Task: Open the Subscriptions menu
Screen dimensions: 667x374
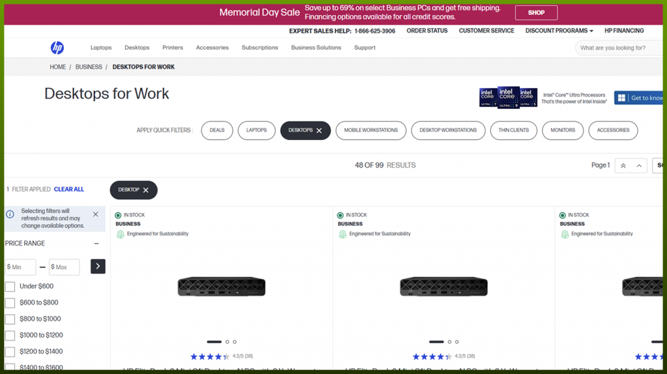Action: (x=260, y=48)
